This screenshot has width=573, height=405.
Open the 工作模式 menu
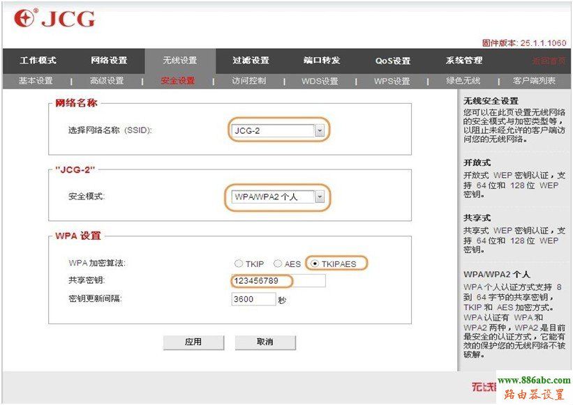point(36,61)
